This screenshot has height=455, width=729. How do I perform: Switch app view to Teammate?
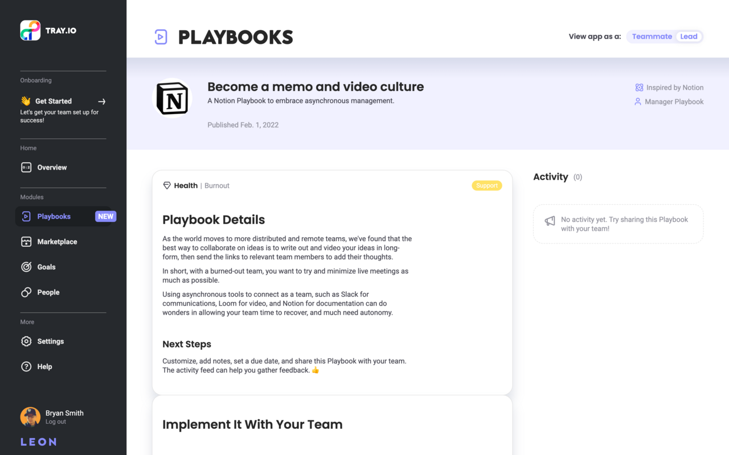pos(652,36)
